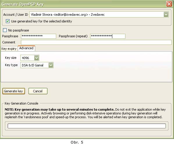Click into the Passphrase field

(x=38, y=36)
